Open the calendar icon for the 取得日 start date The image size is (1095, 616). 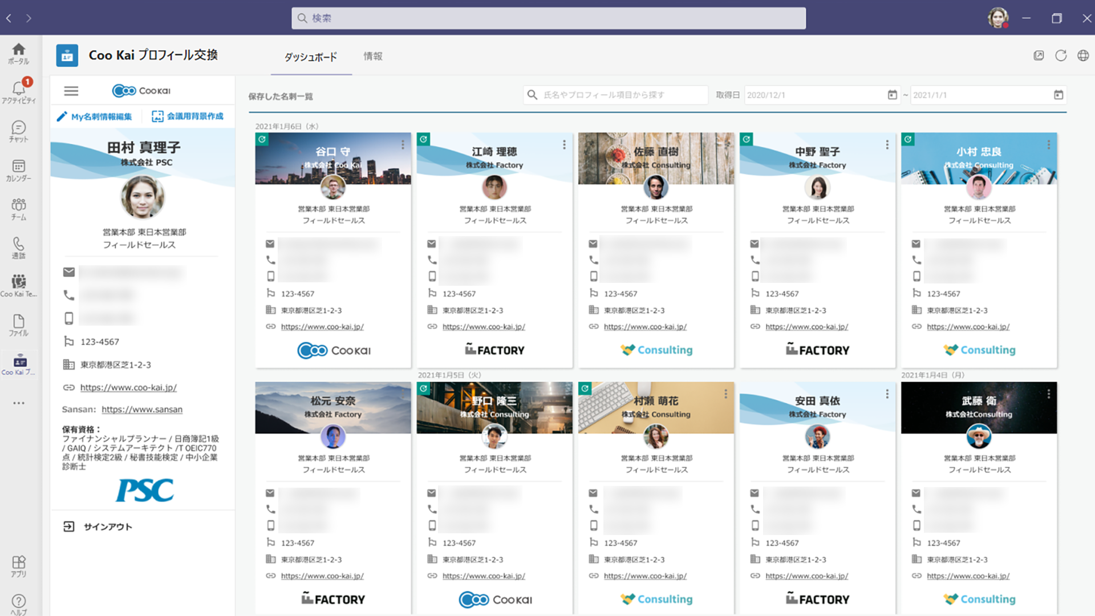(x=893, y=95)
